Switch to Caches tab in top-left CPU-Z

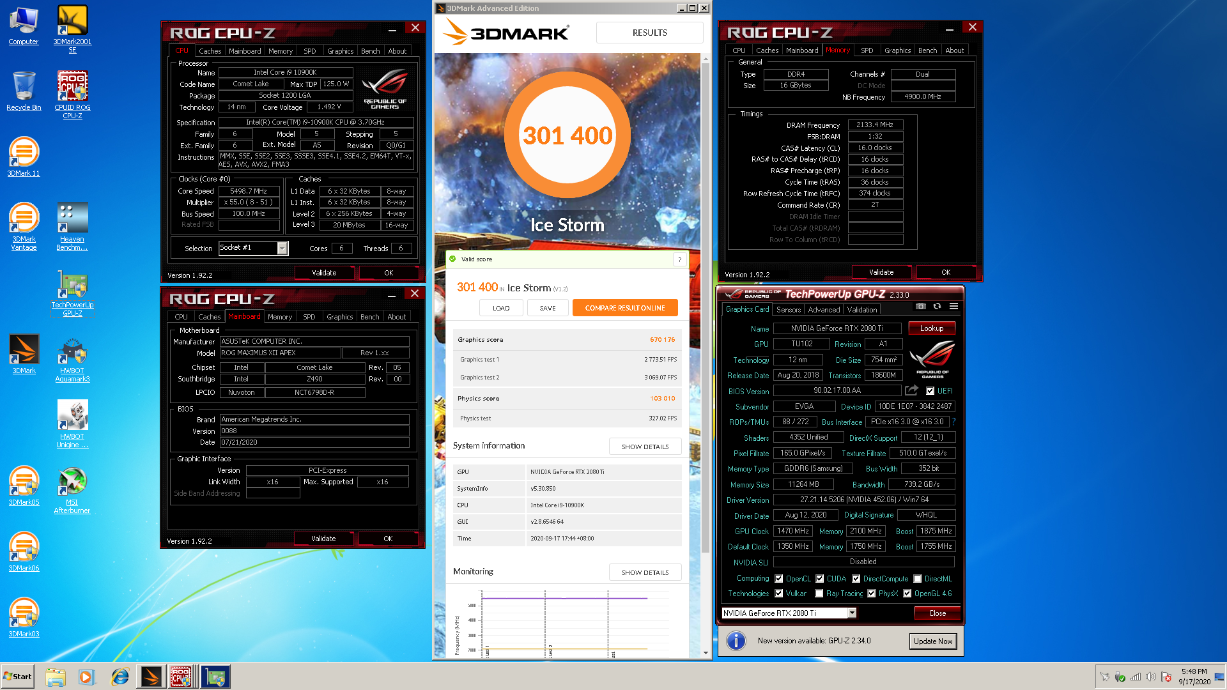[210, 51]
